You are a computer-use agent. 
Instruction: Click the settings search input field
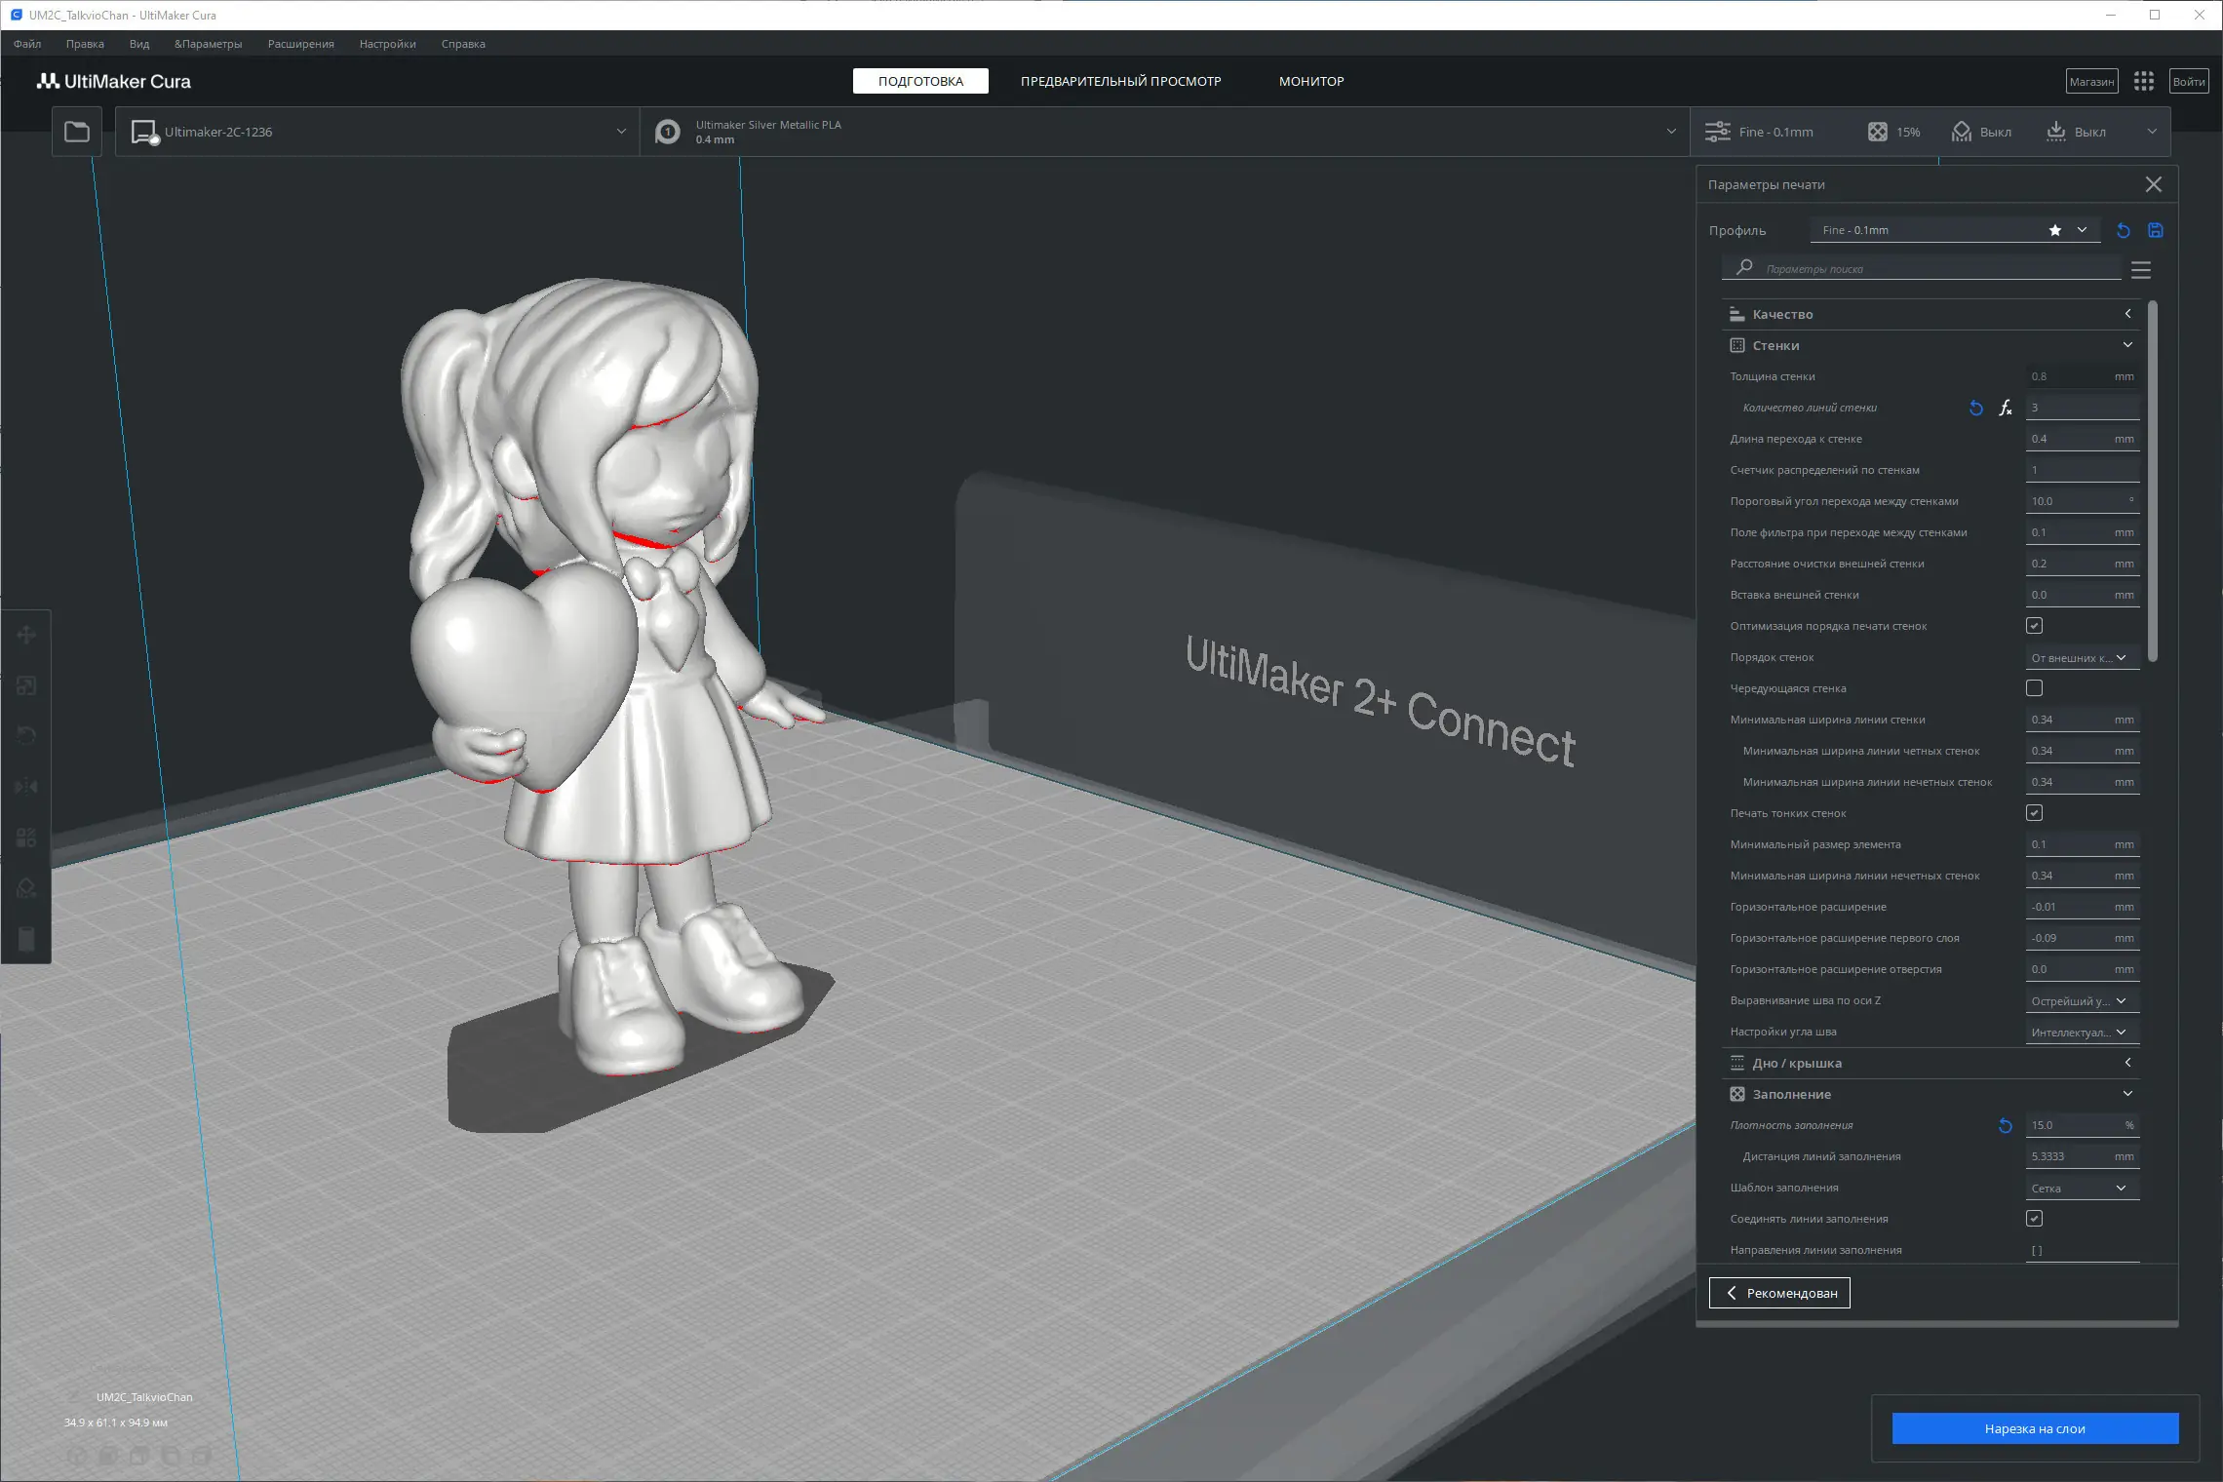[1930, 269]
